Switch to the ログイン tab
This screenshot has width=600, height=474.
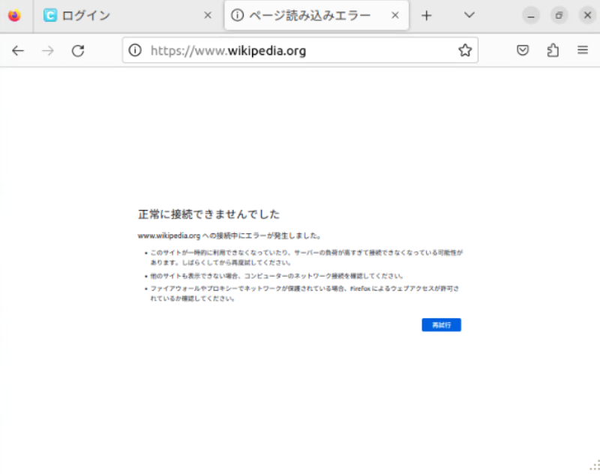[127, 16]
